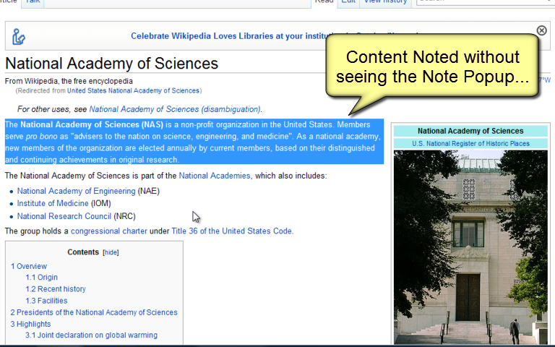This screenshot has height=347, width=555.
Task: Follow the National Academies link
Action: (x=215, y=176)
